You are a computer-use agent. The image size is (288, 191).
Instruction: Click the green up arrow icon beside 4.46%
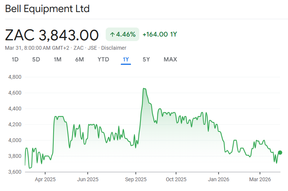(112, 35)
